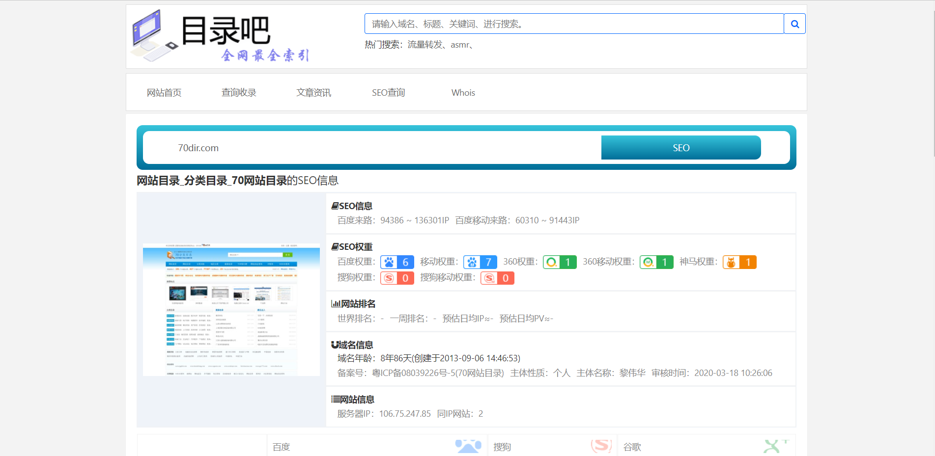This screenshot has height=456, width=935.
Task: Click the 百度 card label
Action: point(281,447)
